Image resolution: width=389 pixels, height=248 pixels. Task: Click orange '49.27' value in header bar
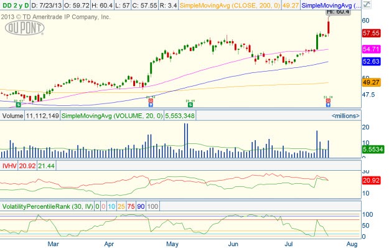(x=291, y=5)
